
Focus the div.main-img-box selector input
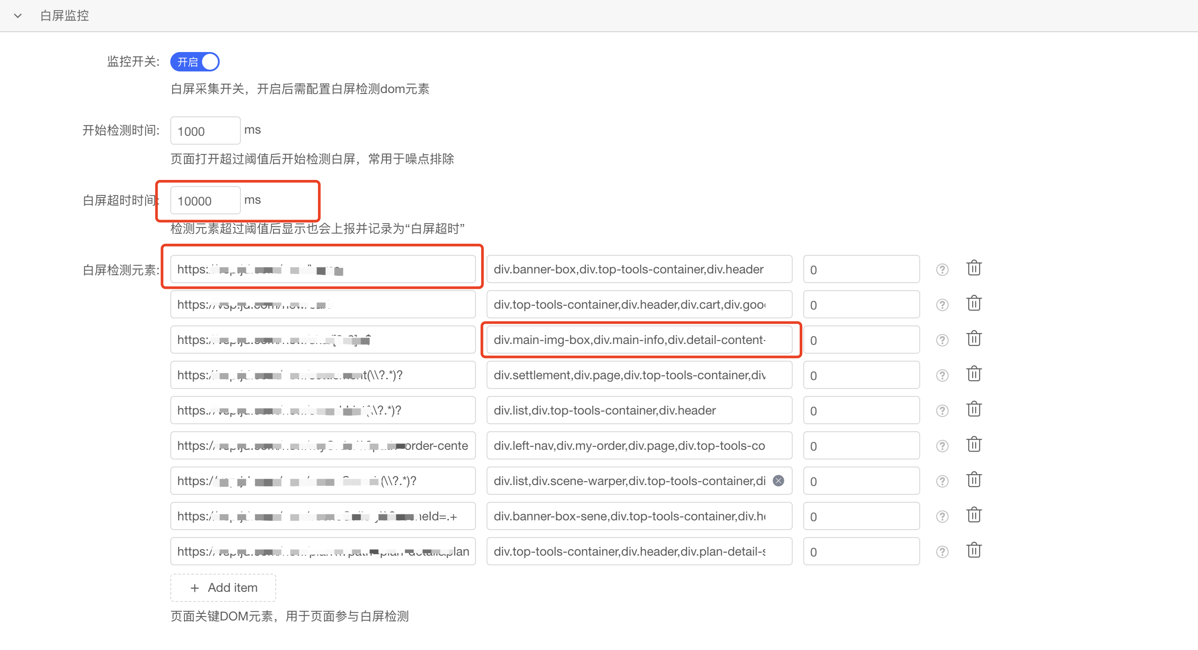pyautogui.click(x=639, y=340)
